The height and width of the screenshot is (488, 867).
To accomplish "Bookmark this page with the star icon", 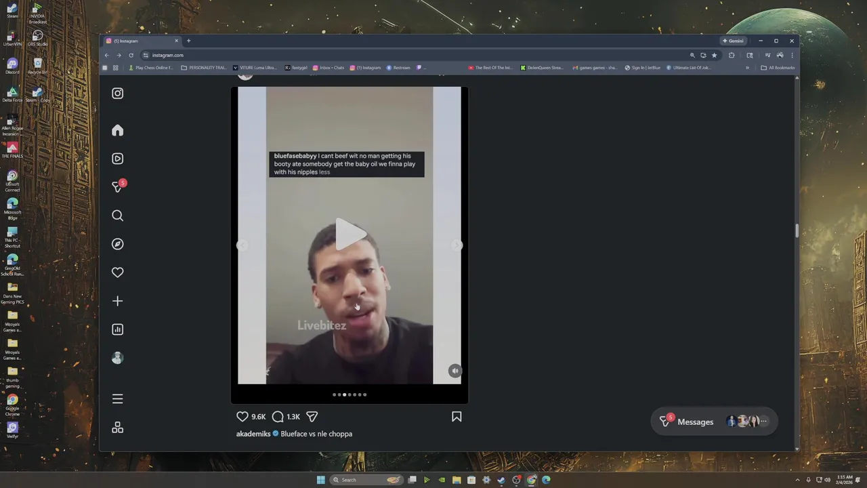I will (714, 55).
